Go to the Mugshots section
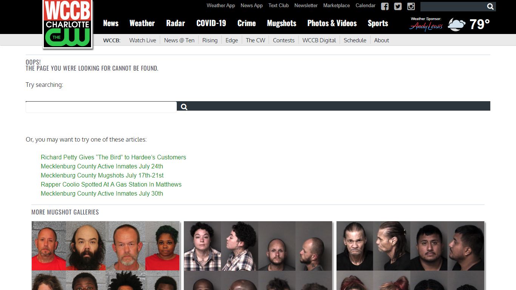 pyautogui.click(x=281, y=23)
